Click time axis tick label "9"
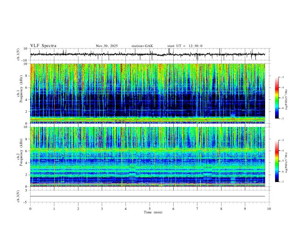Screen dimensions: 303x234 click(245, 209)
